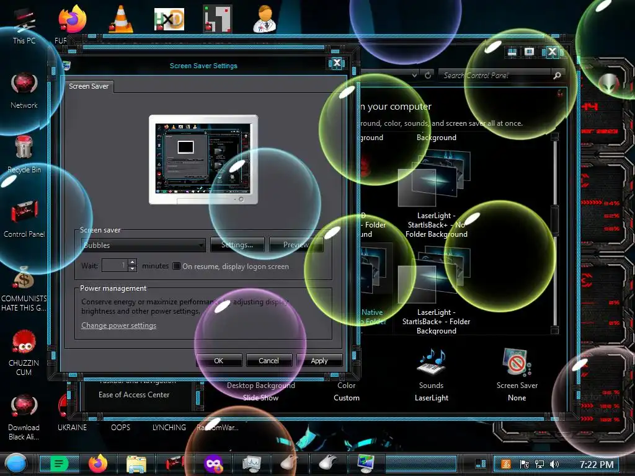Screen dimensions: 635x476
Task: Click the taskbar clock showing 7:22 PM
Action: click(x=597, y=464)
